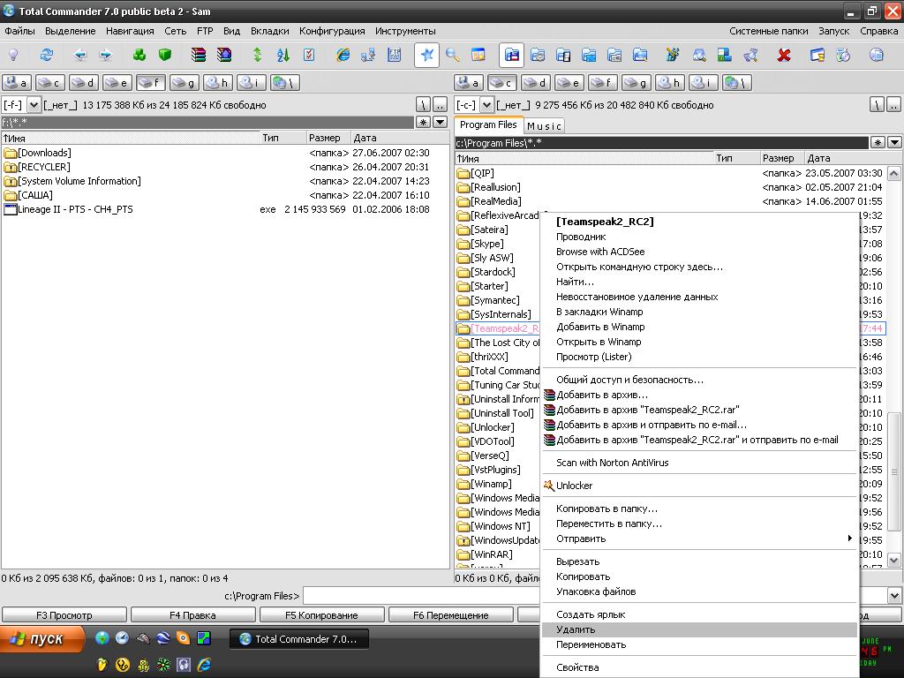This screenshot has width=904, height=678.
Task: Click the green up-down arrows toolbar icon
Action: point(257,55)
